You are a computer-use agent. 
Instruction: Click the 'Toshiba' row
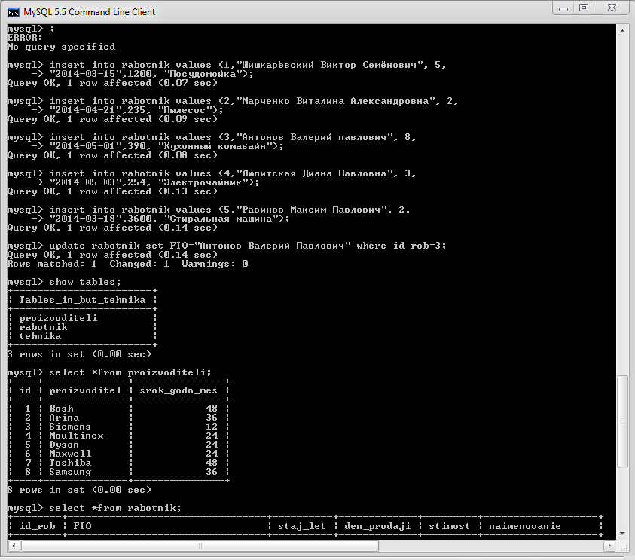point(119,463)
